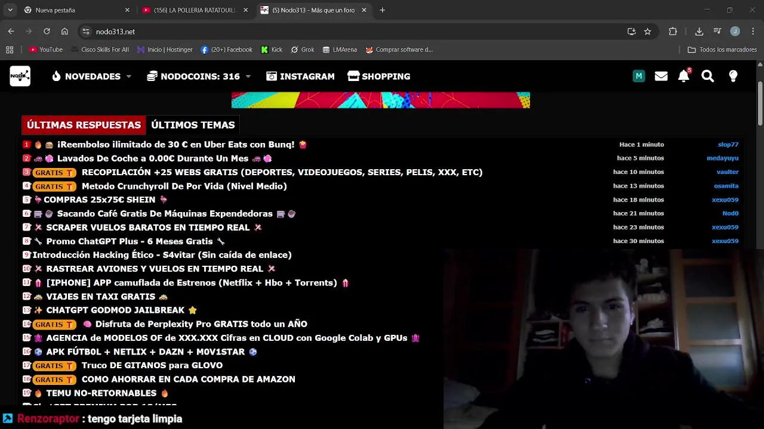This screenshot has height=429, width=764.
Task: Open the notifications bell icon
Action: point(684,76)
